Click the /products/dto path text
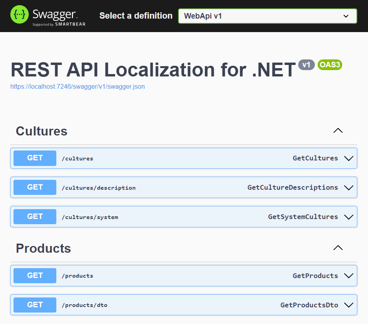Image resolution: width=368 pixels, height=324 pixels. (84, 305)
